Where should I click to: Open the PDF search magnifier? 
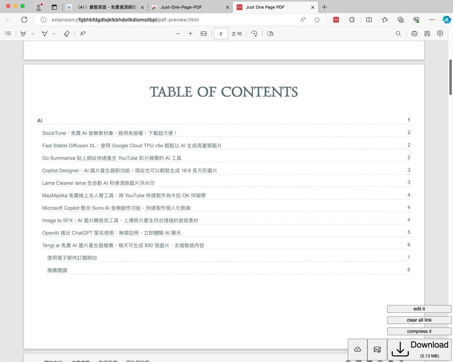tap(398, 34)
